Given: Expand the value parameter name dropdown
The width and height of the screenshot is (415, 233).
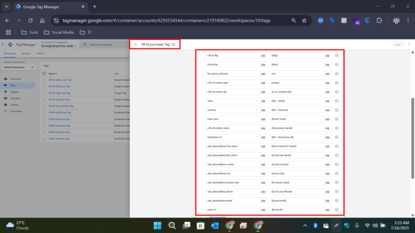Looking at the screenshot, I should (x=256, y=100).
